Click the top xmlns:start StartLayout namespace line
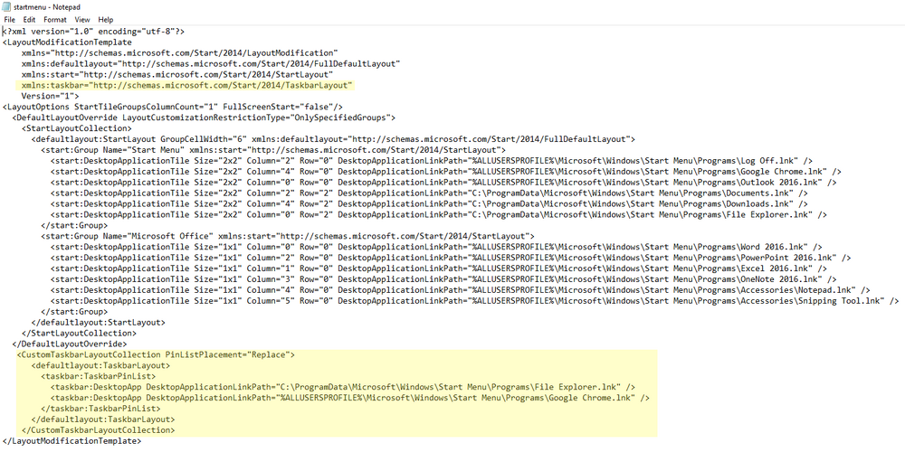 177,74
